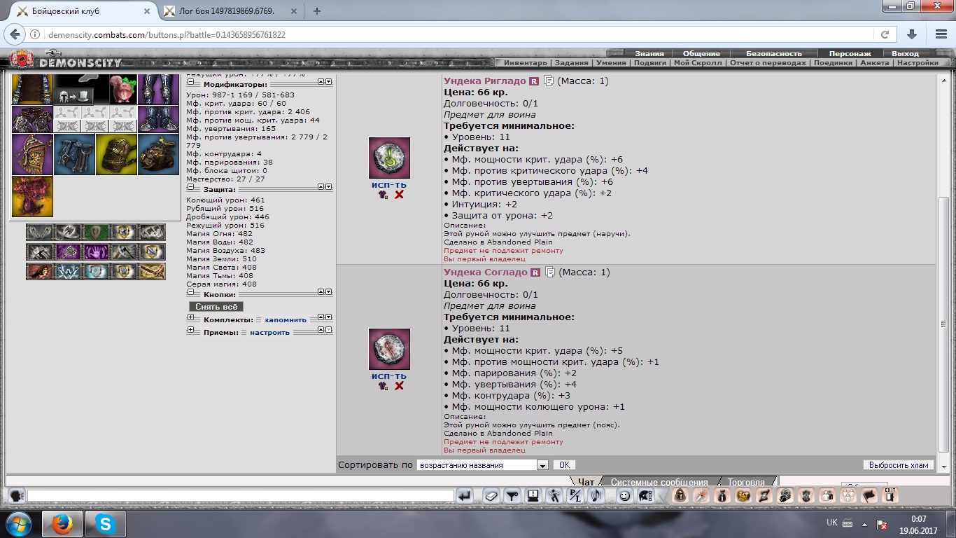
Task: Open Firefox from the taskbar
Action: (x=62, y=523)
